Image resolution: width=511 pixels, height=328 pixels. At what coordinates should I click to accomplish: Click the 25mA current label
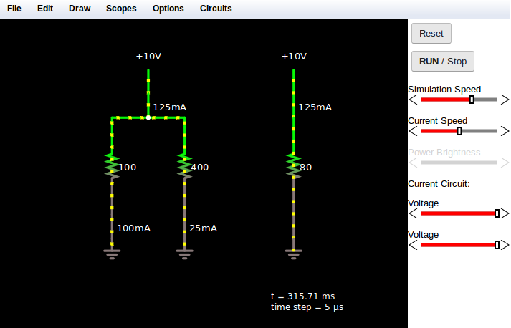203,228
